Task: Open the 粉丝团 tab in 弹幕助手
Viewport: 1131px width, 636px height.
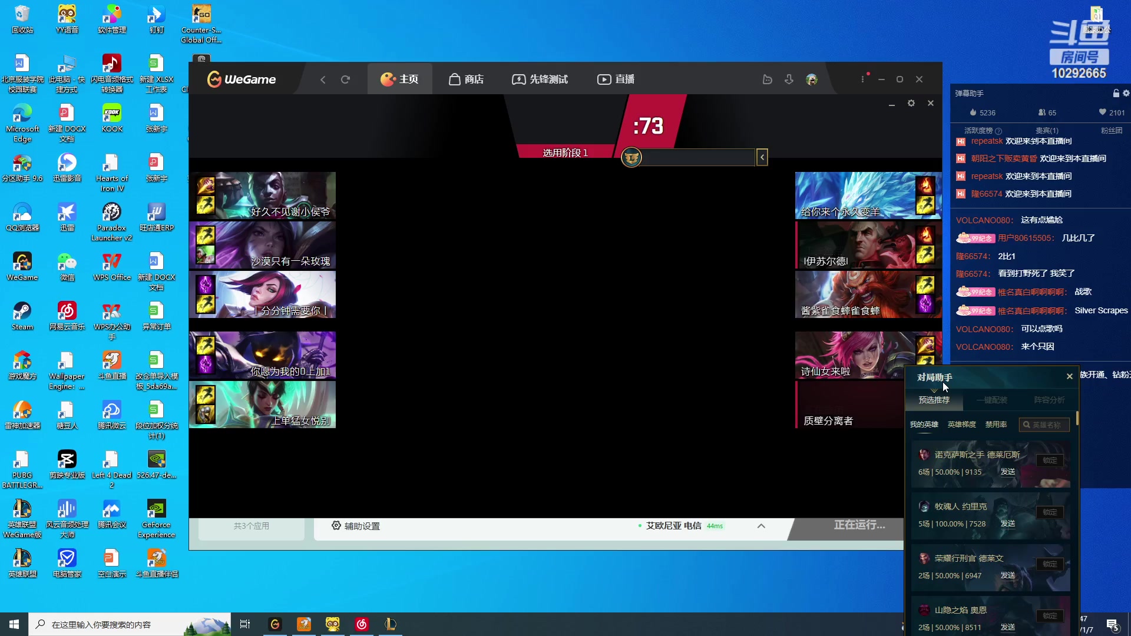Action: (x=1112, y=131)
